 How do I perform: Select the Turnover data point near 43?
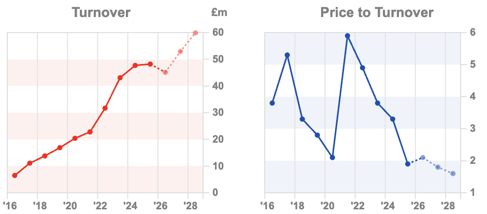click(x=120, y=78)
